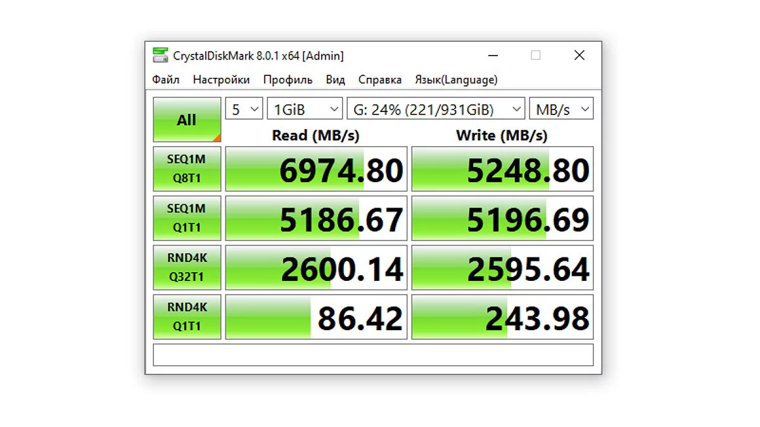Run the SEQ1M Q8T1 test
This screenshot has height=427, width=760.
click(187, 169)
